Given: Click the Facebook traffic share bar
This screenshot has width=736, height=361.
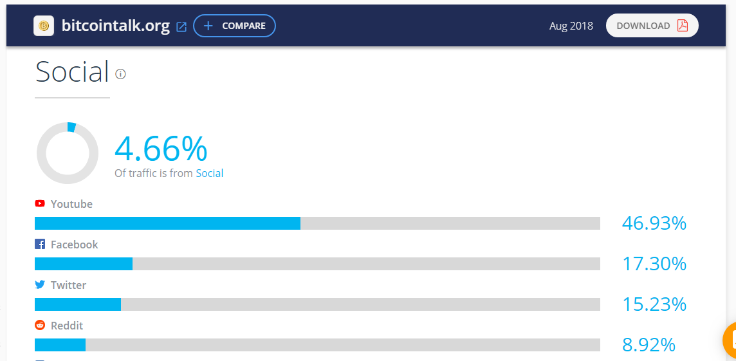Looking at the screenshot, I should 317,264.
